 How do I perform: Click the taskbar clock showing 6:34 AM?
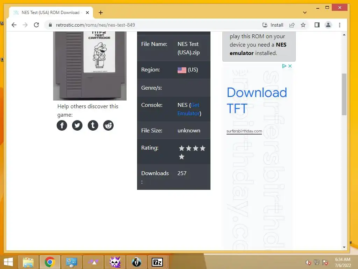coord(343,262)
